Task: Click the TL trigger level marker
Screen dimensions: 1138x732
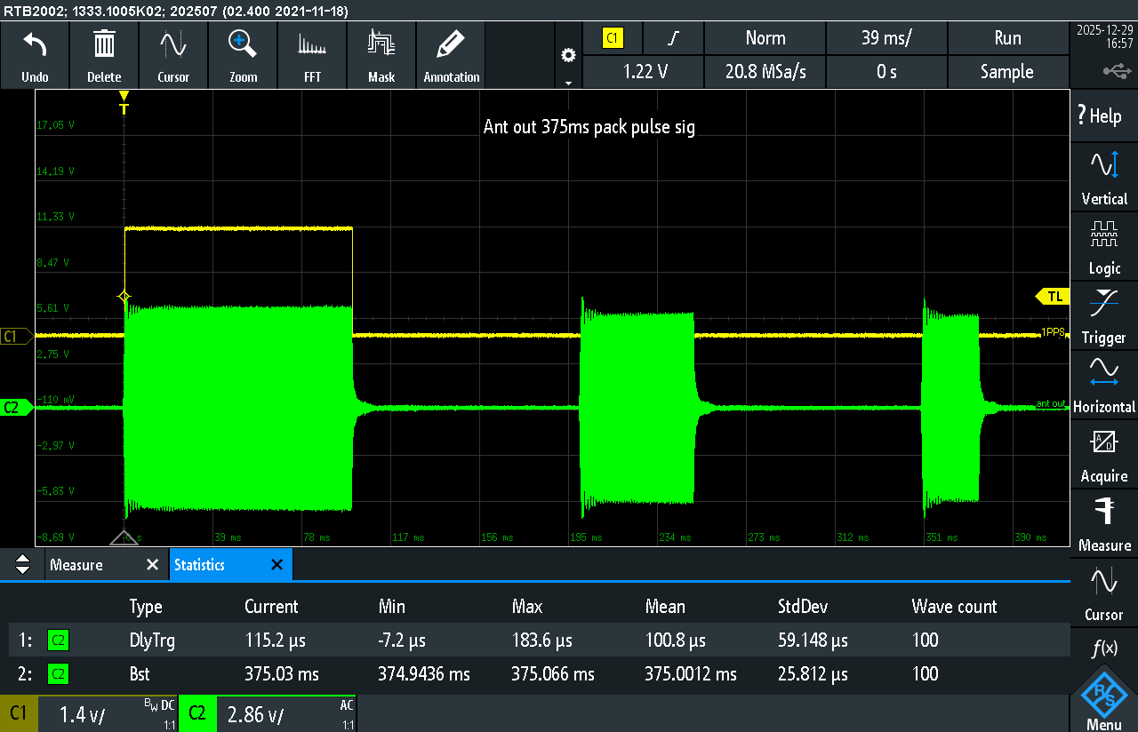Action: tap(1054, 297)
